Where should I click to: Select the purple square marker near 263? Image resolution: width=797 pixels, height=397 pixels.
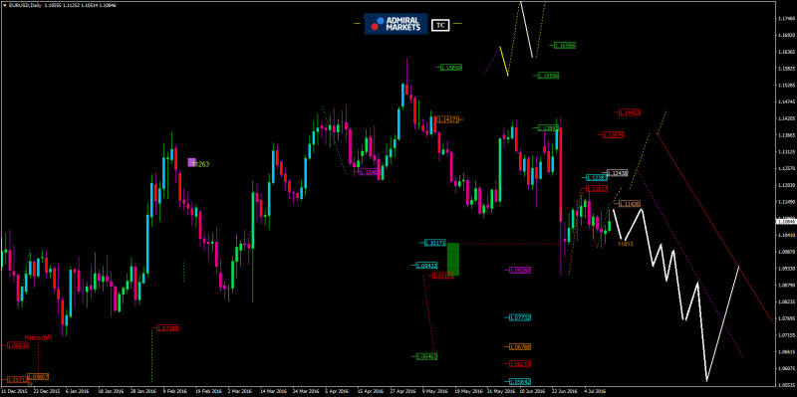pos(191,162)
